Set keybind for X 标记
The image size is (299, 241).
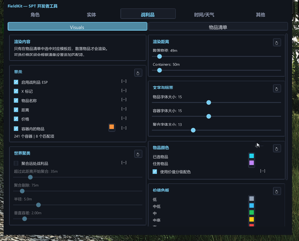[x=124, y=91]
